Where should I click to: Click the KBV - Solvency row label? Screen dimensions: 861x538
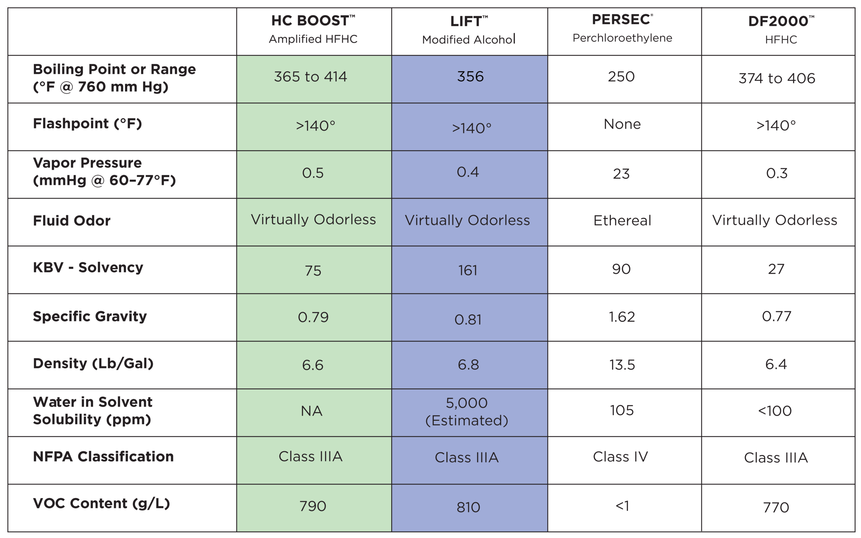[x=88, y=268]
